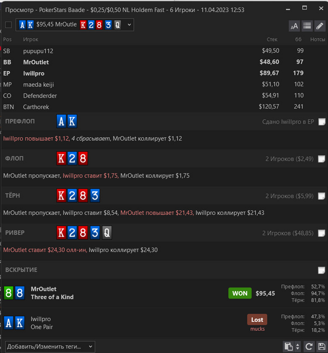The width and height of the screenshot is (328, 353).
Task: Click "MrOutlet повышает $21,43" action
Action: coord(157,213)
